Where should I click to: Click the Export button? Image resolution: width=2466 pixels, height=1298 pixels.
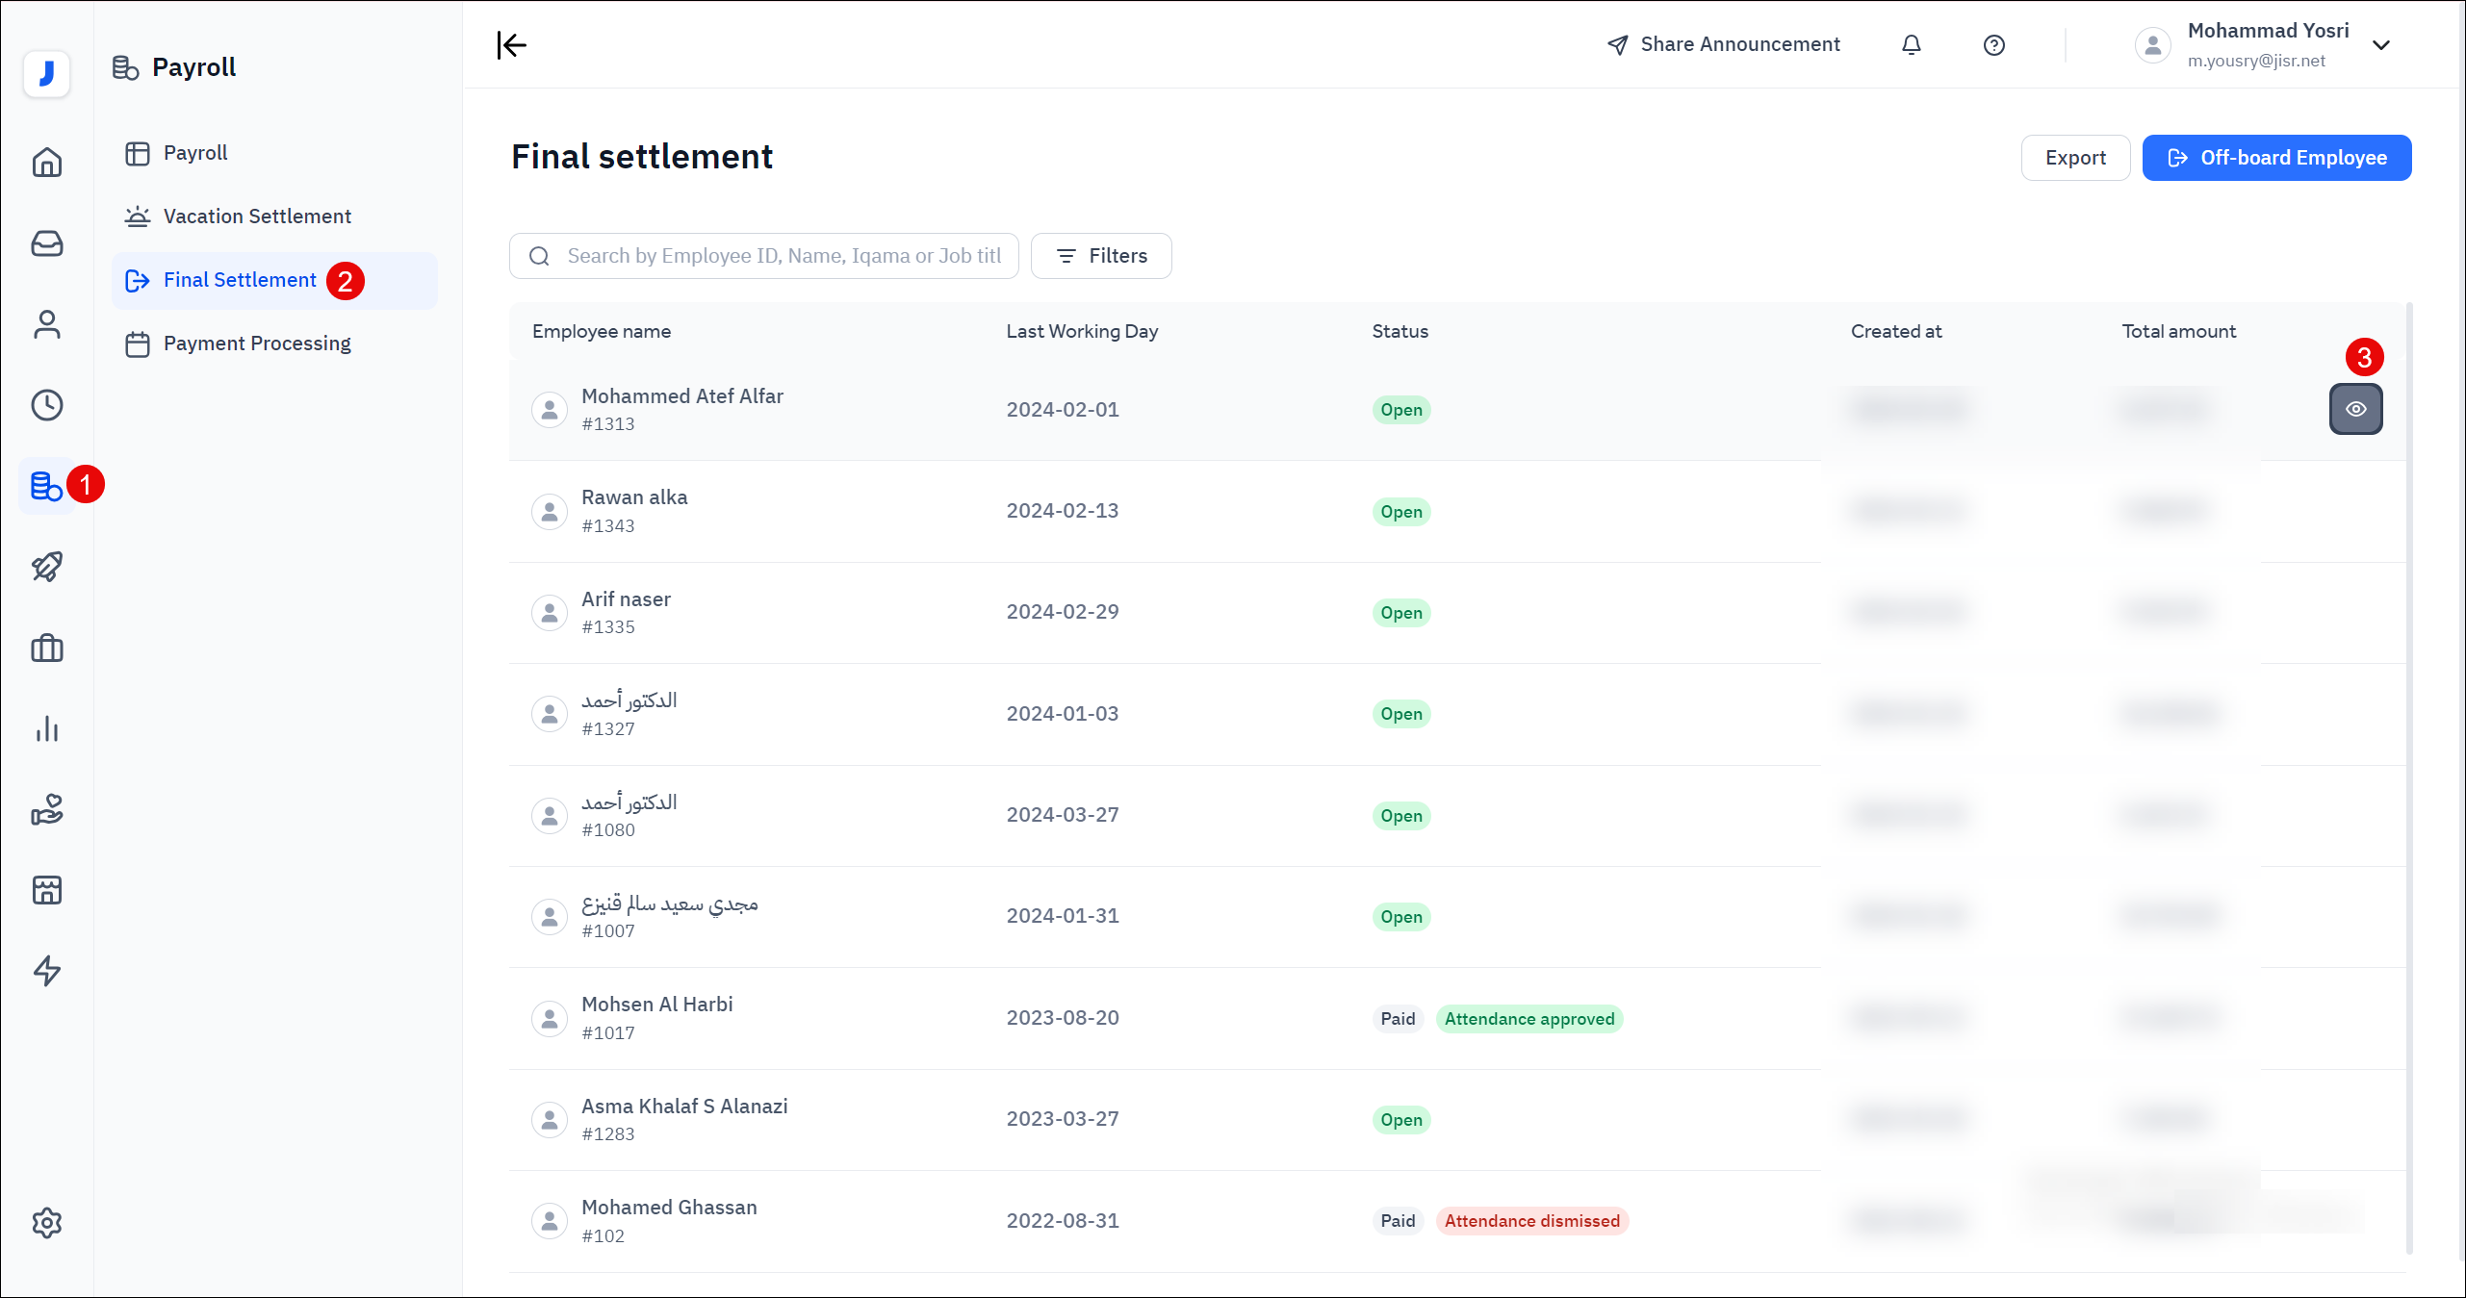click(2075, 158)
